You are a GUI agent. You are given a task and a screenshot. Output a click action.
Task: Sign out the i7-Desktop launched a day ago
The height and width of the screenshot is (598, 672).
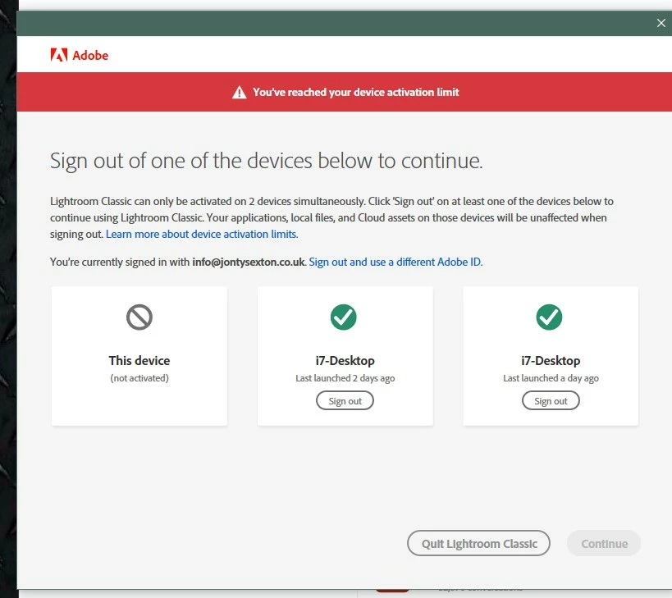[x=551, y=400]
